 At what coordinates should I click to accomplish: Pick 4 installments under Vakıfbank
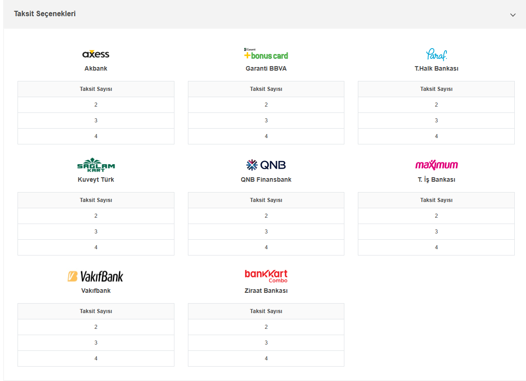click(96, 359)
